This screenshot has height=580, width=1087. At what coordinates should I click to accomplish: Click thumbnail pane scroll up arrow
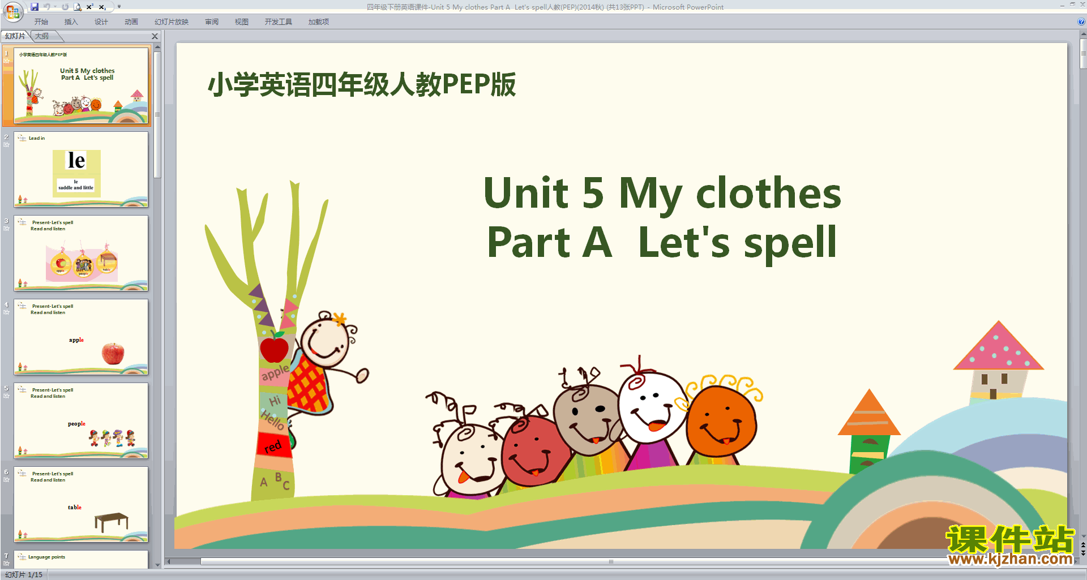pyautogui.click(x=157, y=47)
